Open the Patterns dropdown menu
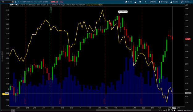Screen dimensions: 193x112 (x=186, y=2)
